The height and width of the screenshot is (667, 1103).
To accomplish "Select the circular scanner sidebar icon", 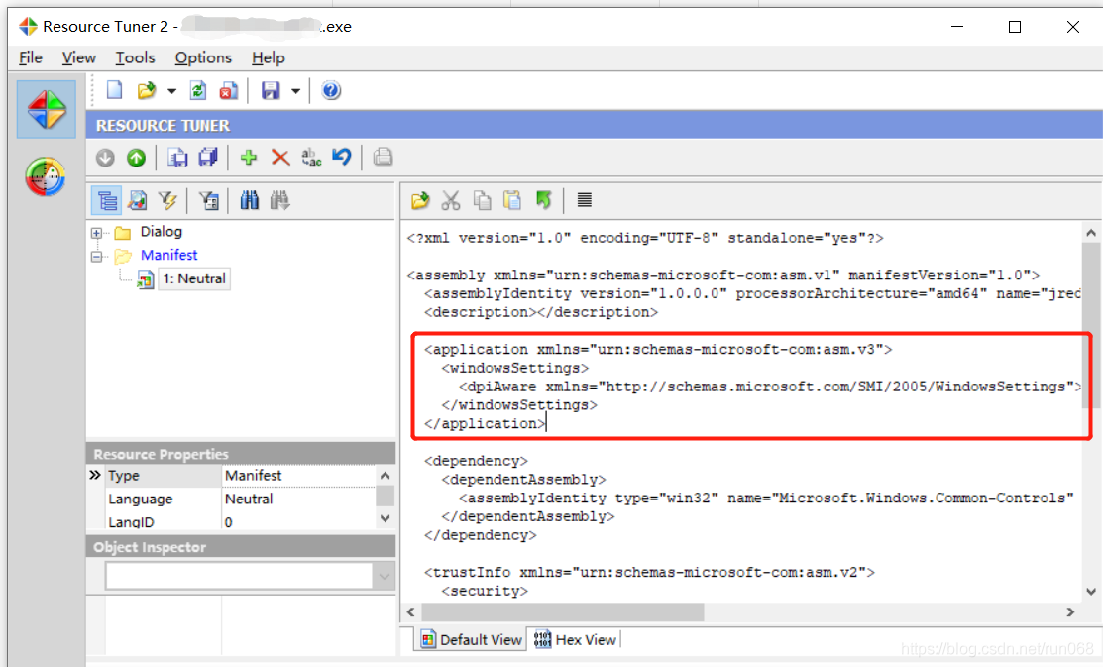I will click(x=45, y=176).
